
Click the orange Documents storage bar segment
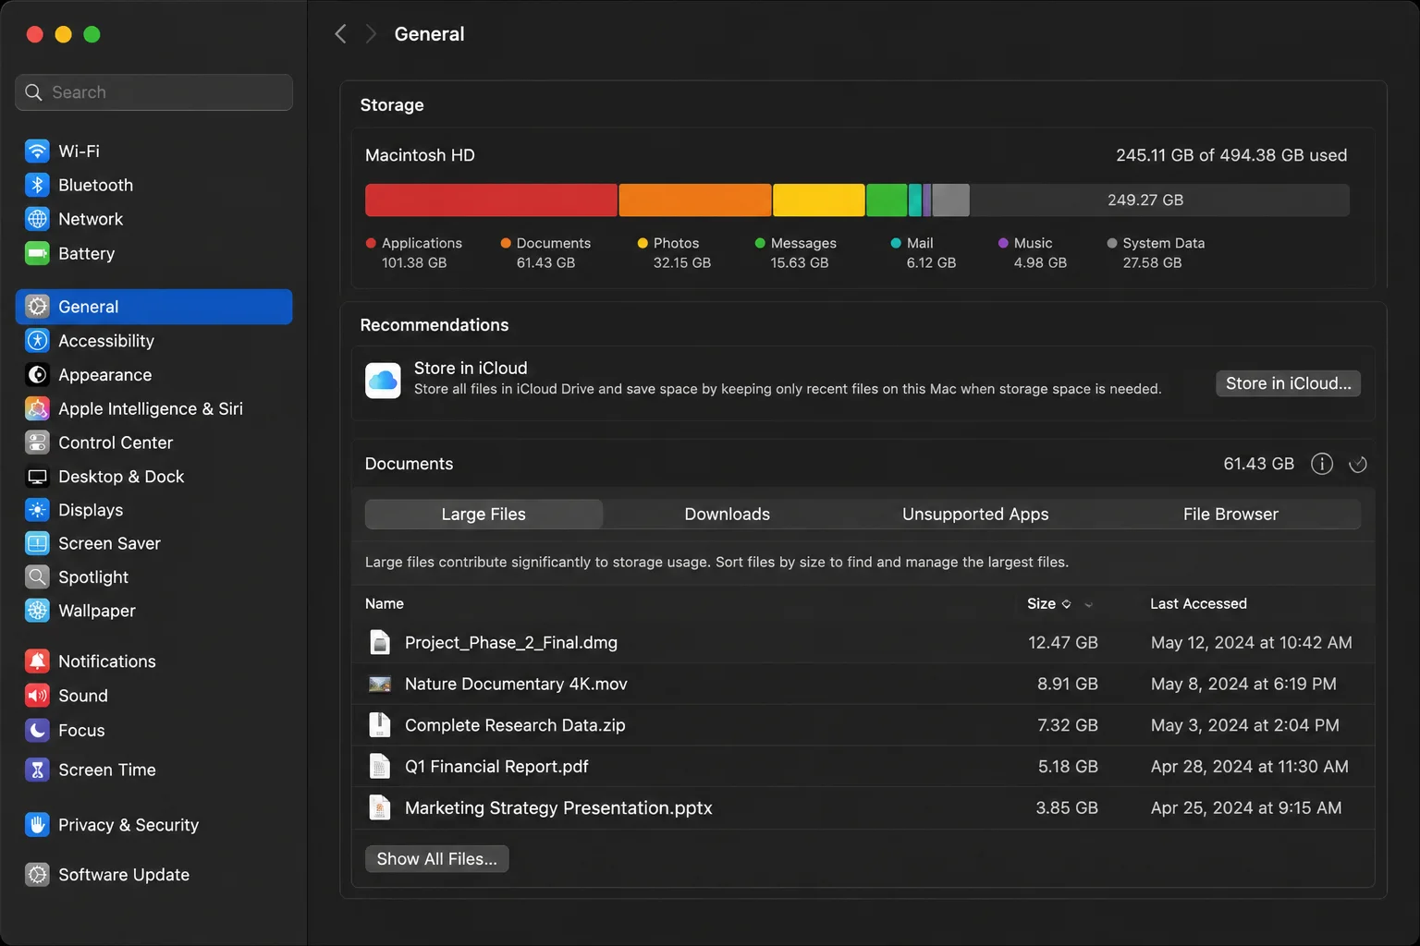click(695, 200)
